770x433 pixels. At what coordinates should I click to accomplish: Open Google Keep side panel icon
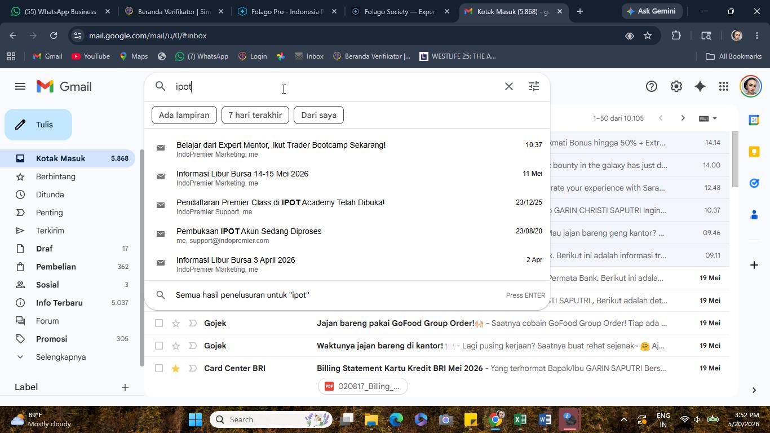(754, 152)
